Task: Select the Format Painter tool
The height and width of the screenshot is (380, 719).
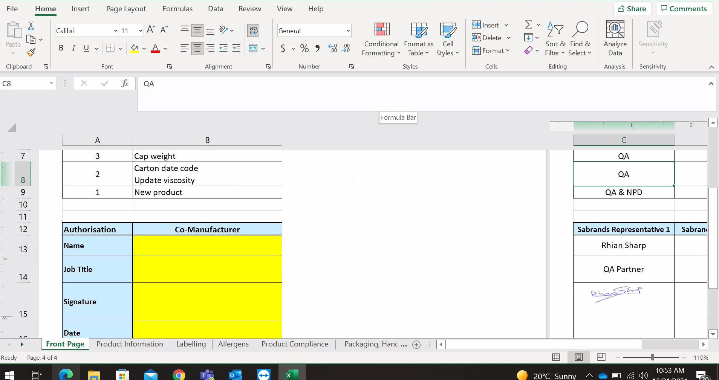Action: pos(31,52)
